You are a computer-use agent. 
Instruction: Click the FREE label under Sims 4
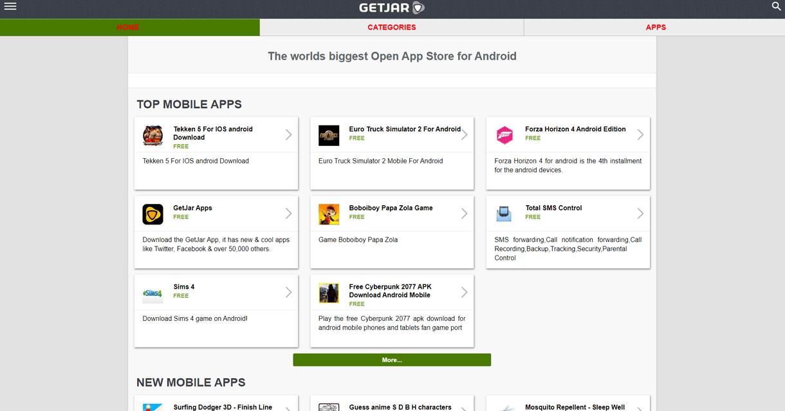click(181, 296)
